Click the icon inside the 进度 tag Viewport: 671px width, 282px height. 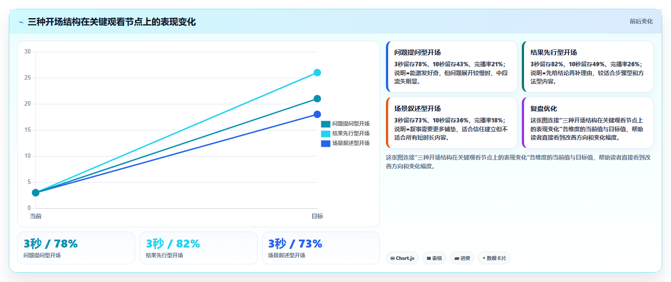[457, 258]
